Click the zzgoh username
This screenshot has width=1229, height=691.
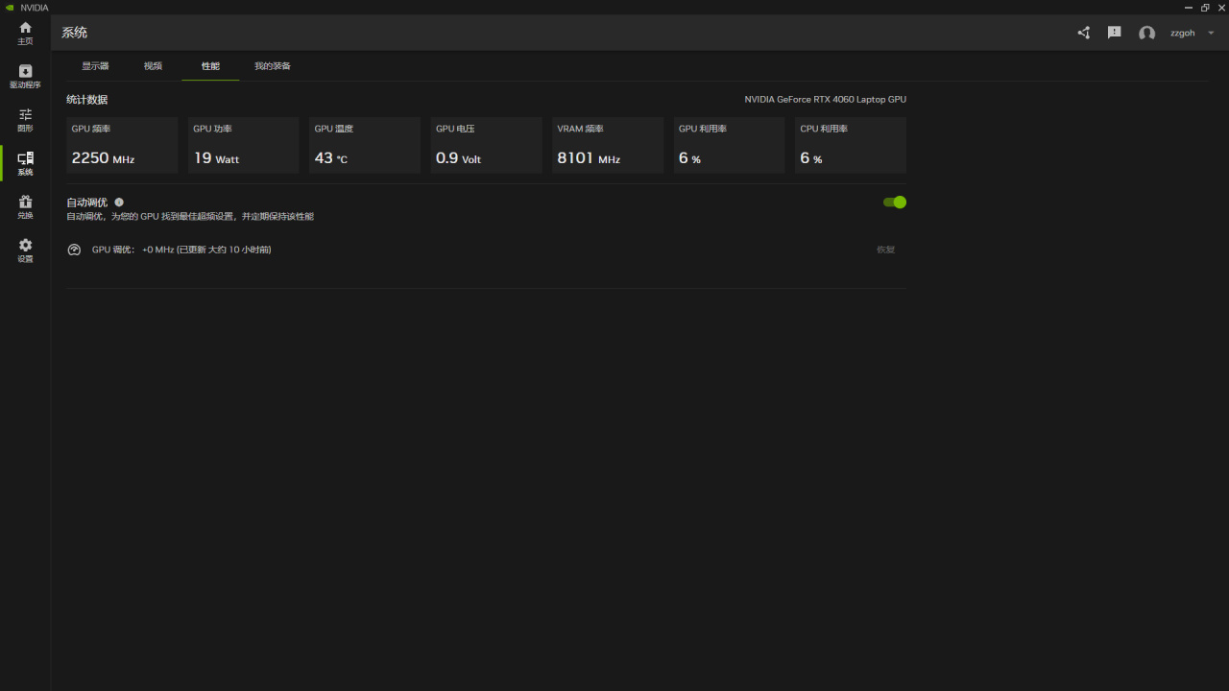point(1183,33)
